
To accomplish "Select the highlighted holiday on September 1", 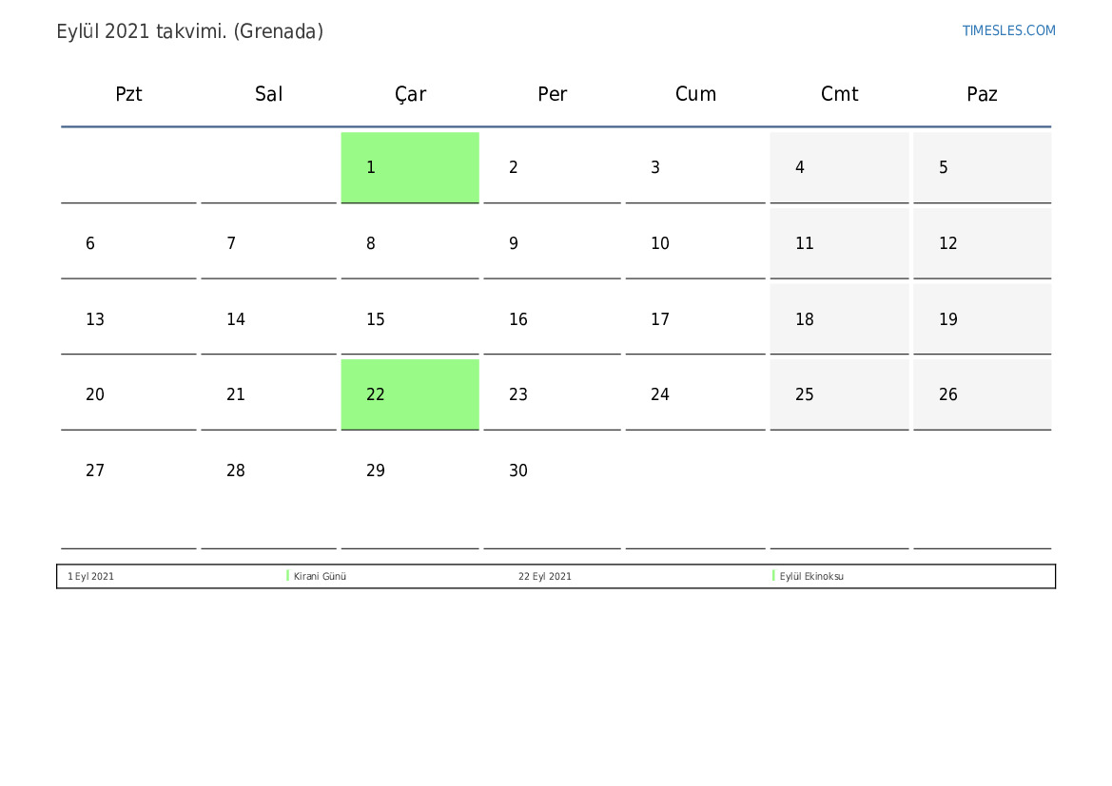I will [410, 167].
